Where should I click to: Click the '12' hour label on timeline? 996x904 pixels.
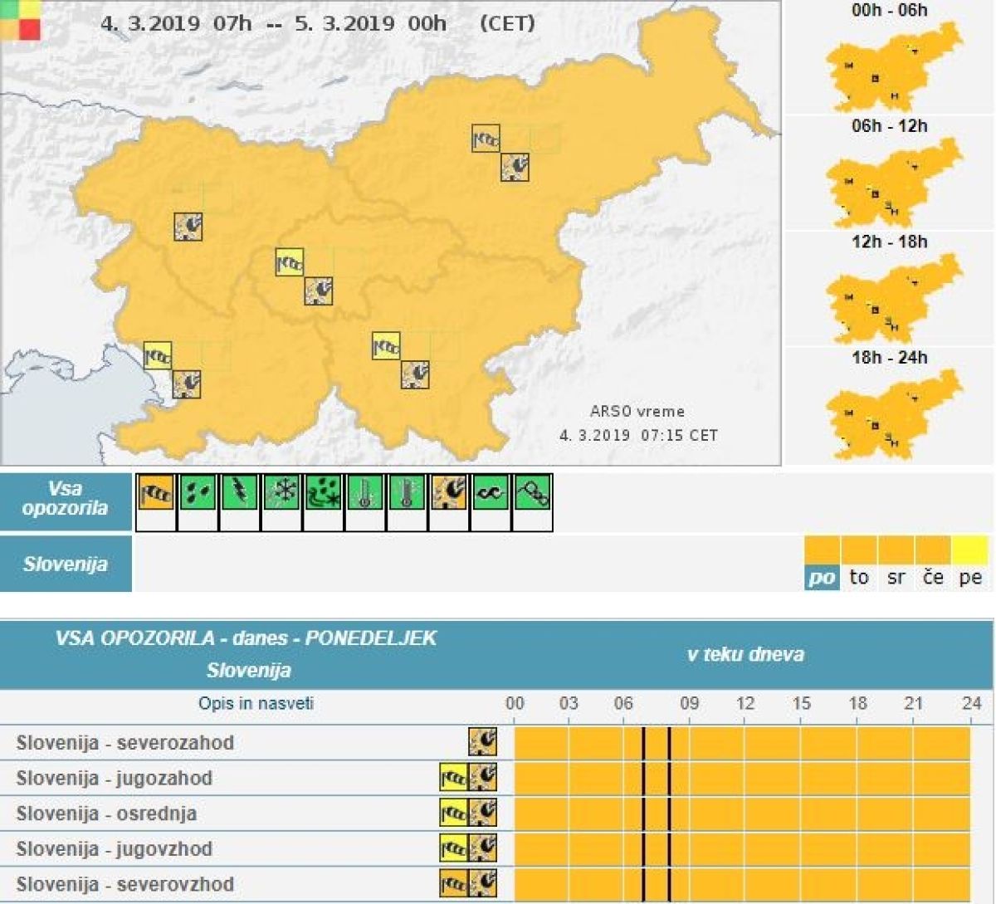point(745,704)
